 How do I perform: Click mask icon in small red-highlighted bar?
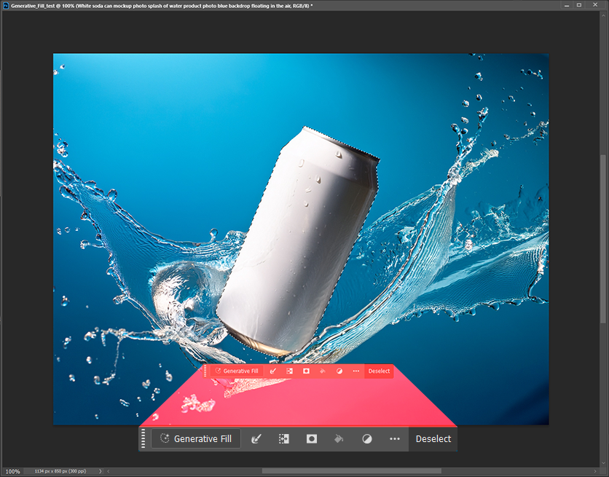(306, 371)
